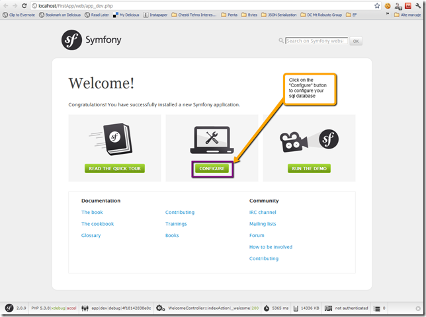Open The cookbook link
The width and height of the screenshot is (426, 317).
(97, 224)
